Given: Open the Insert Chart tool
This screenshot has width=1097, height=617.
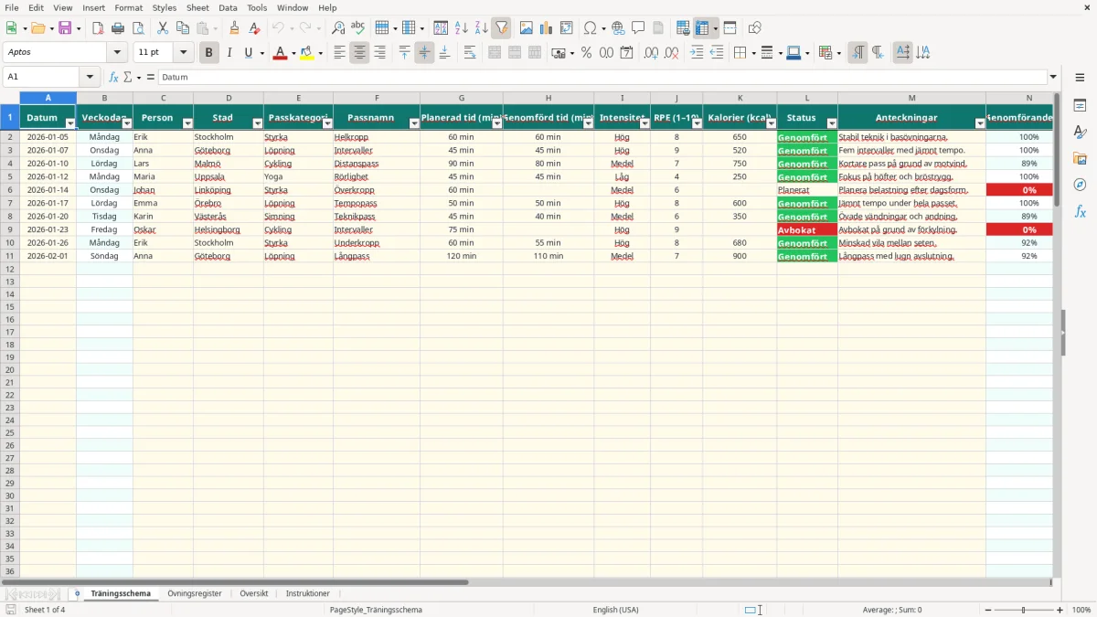Looking at the screenshot, I should pyautogui.click(x=546, y=28).
